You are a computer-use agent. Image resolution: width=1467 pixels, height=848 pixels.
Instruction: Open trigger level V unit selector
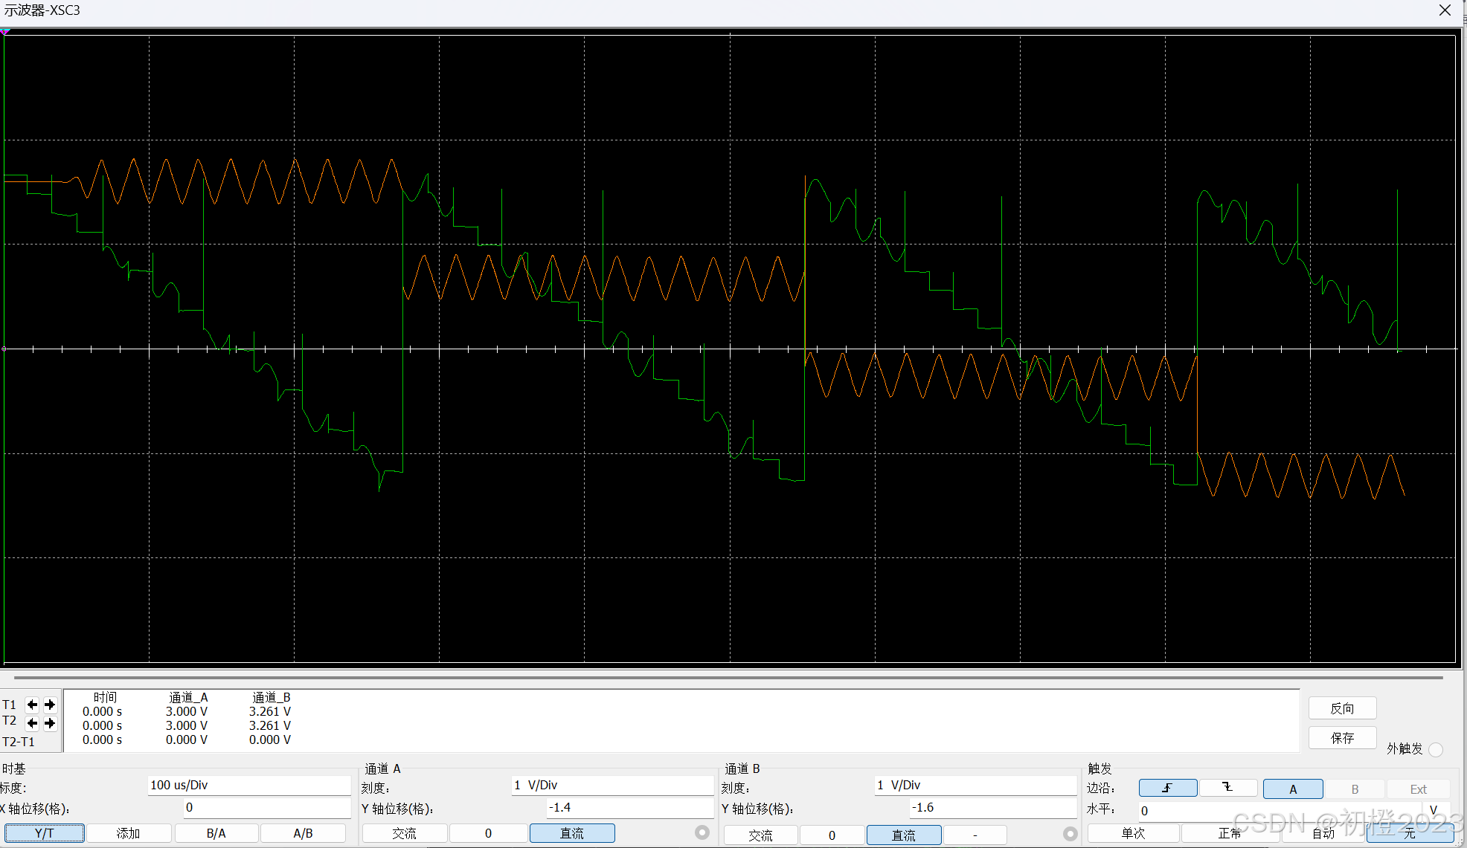(x=1434, y=810)
